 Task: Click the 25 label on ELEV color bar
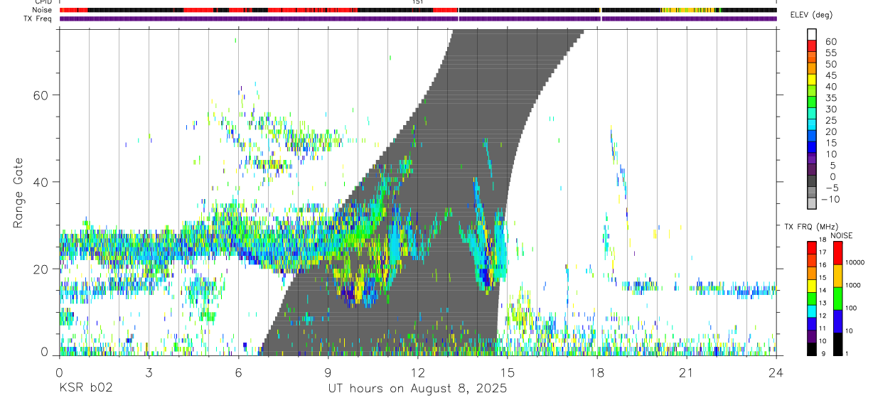point(831,121)
